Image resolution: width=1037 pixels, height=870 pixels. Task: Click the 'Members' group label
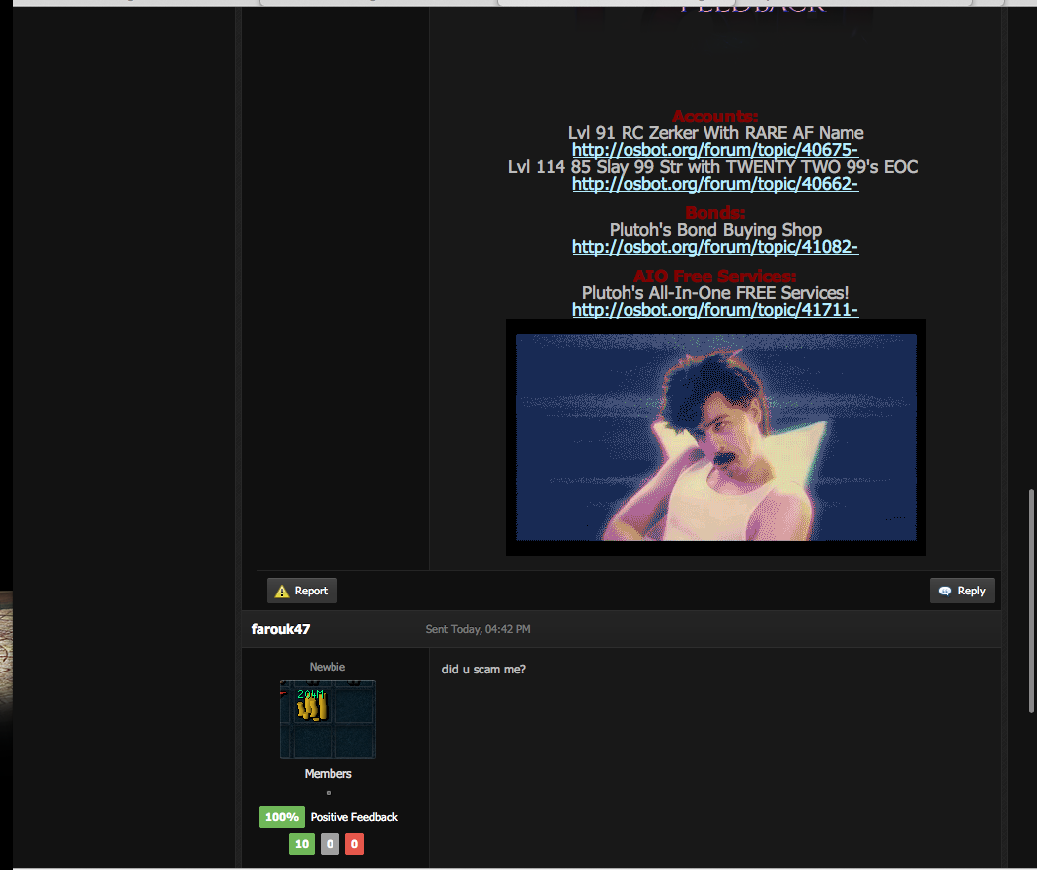point(328,774)
